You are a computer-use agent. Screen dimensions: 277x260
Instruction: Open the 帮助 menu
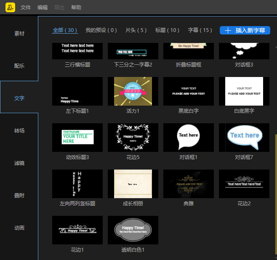pos(76,8)
